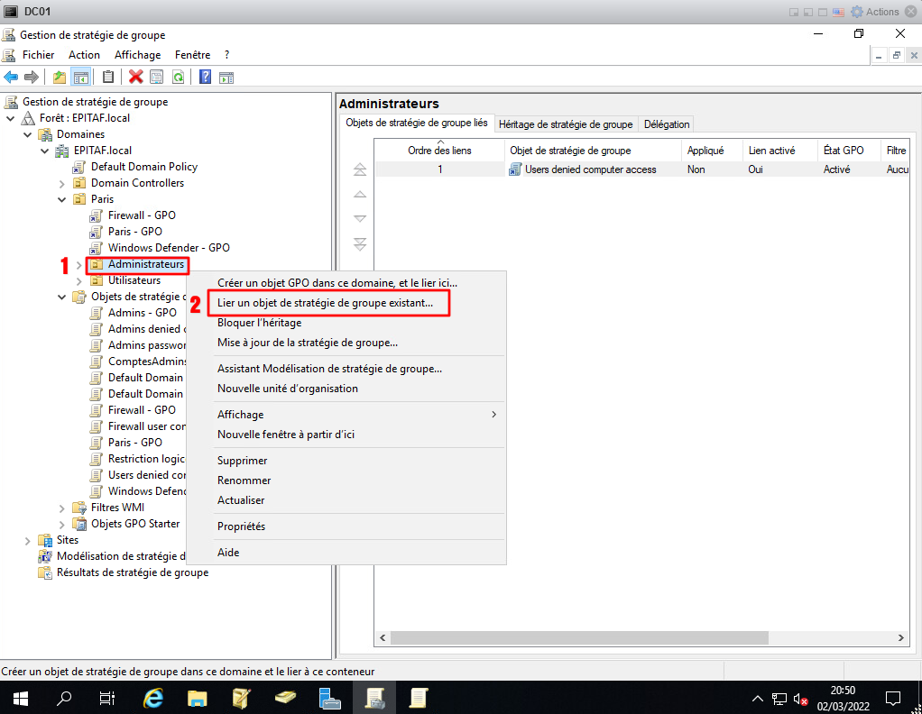Switch to 'Héritage de stratégie de groupe' tab
922x714 pixels.
click(x=565, y=124)
